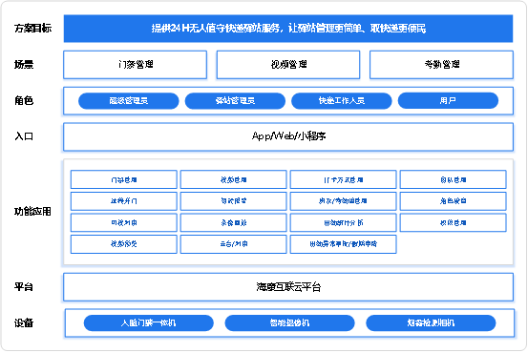Click the 超级管理员 role pill
Screen dimensions: 528x353
point(128,100)
